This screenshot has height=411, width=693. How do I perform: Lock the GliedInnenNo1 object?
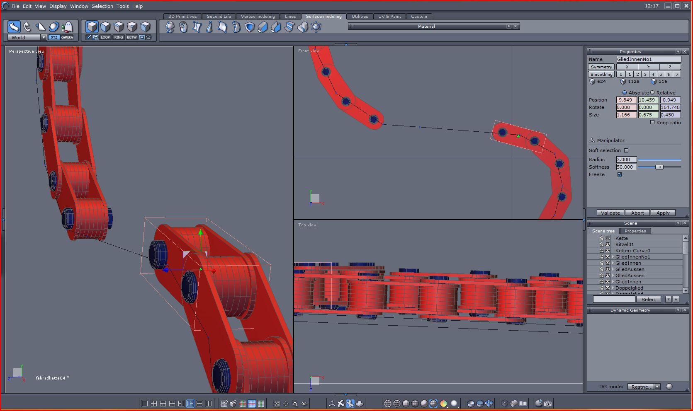click(601, 257)
